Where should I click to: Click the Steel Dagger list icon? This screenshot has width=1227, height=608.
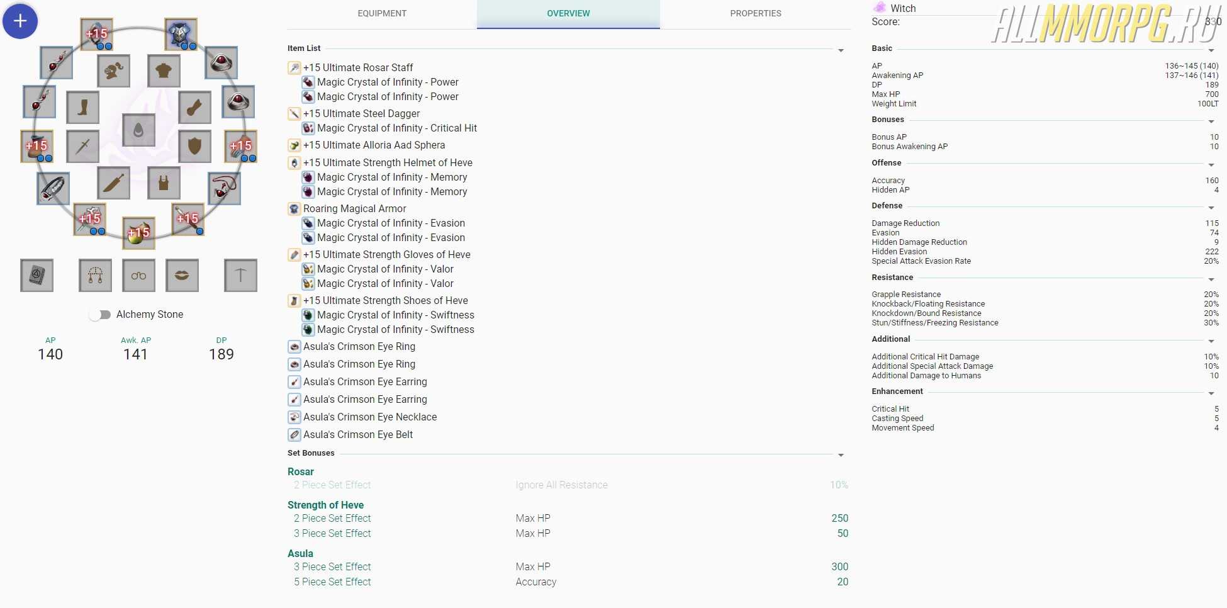[x=294, y=113]
